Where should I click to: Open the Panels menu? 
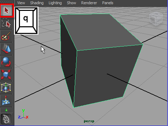click(x=108, y=3)
